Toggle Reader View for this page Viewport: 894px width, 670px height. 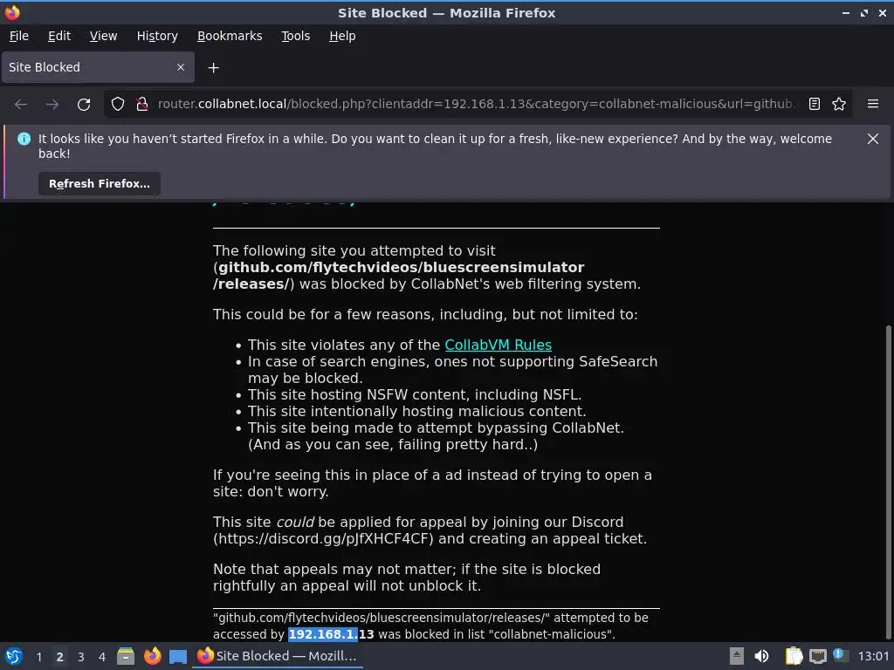815,105
